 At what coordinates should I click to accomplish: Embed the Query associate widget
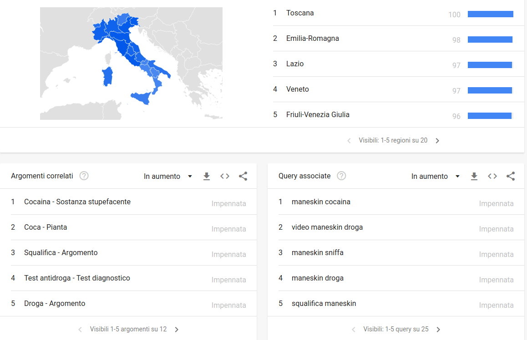[x=492, y=177]
